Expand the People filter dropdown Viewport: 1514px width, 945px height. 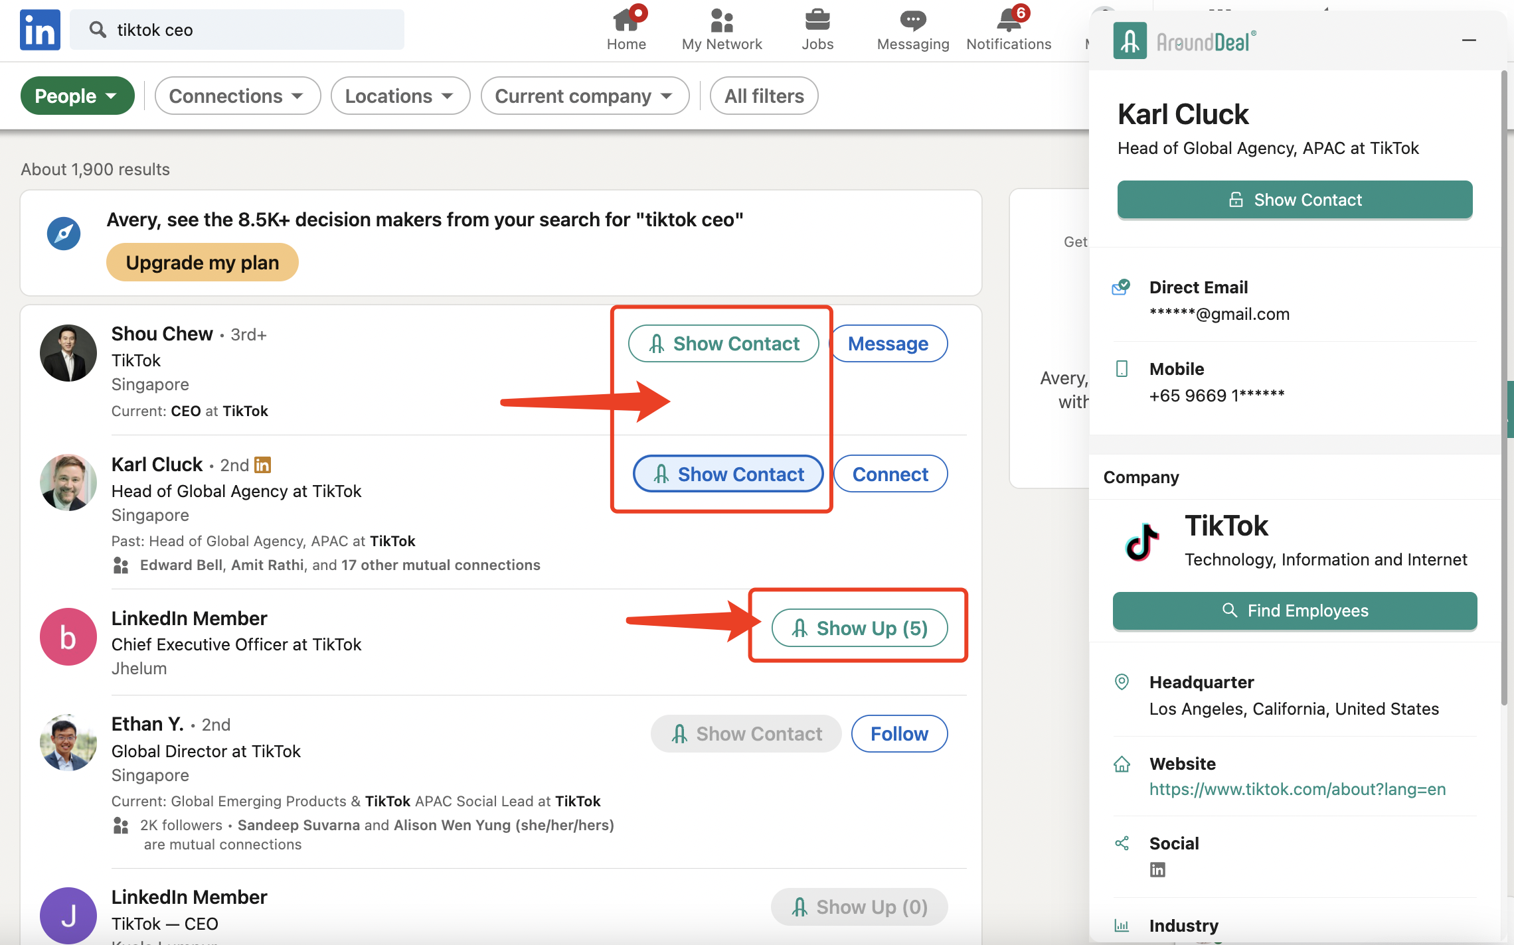(x=77, y=96)
